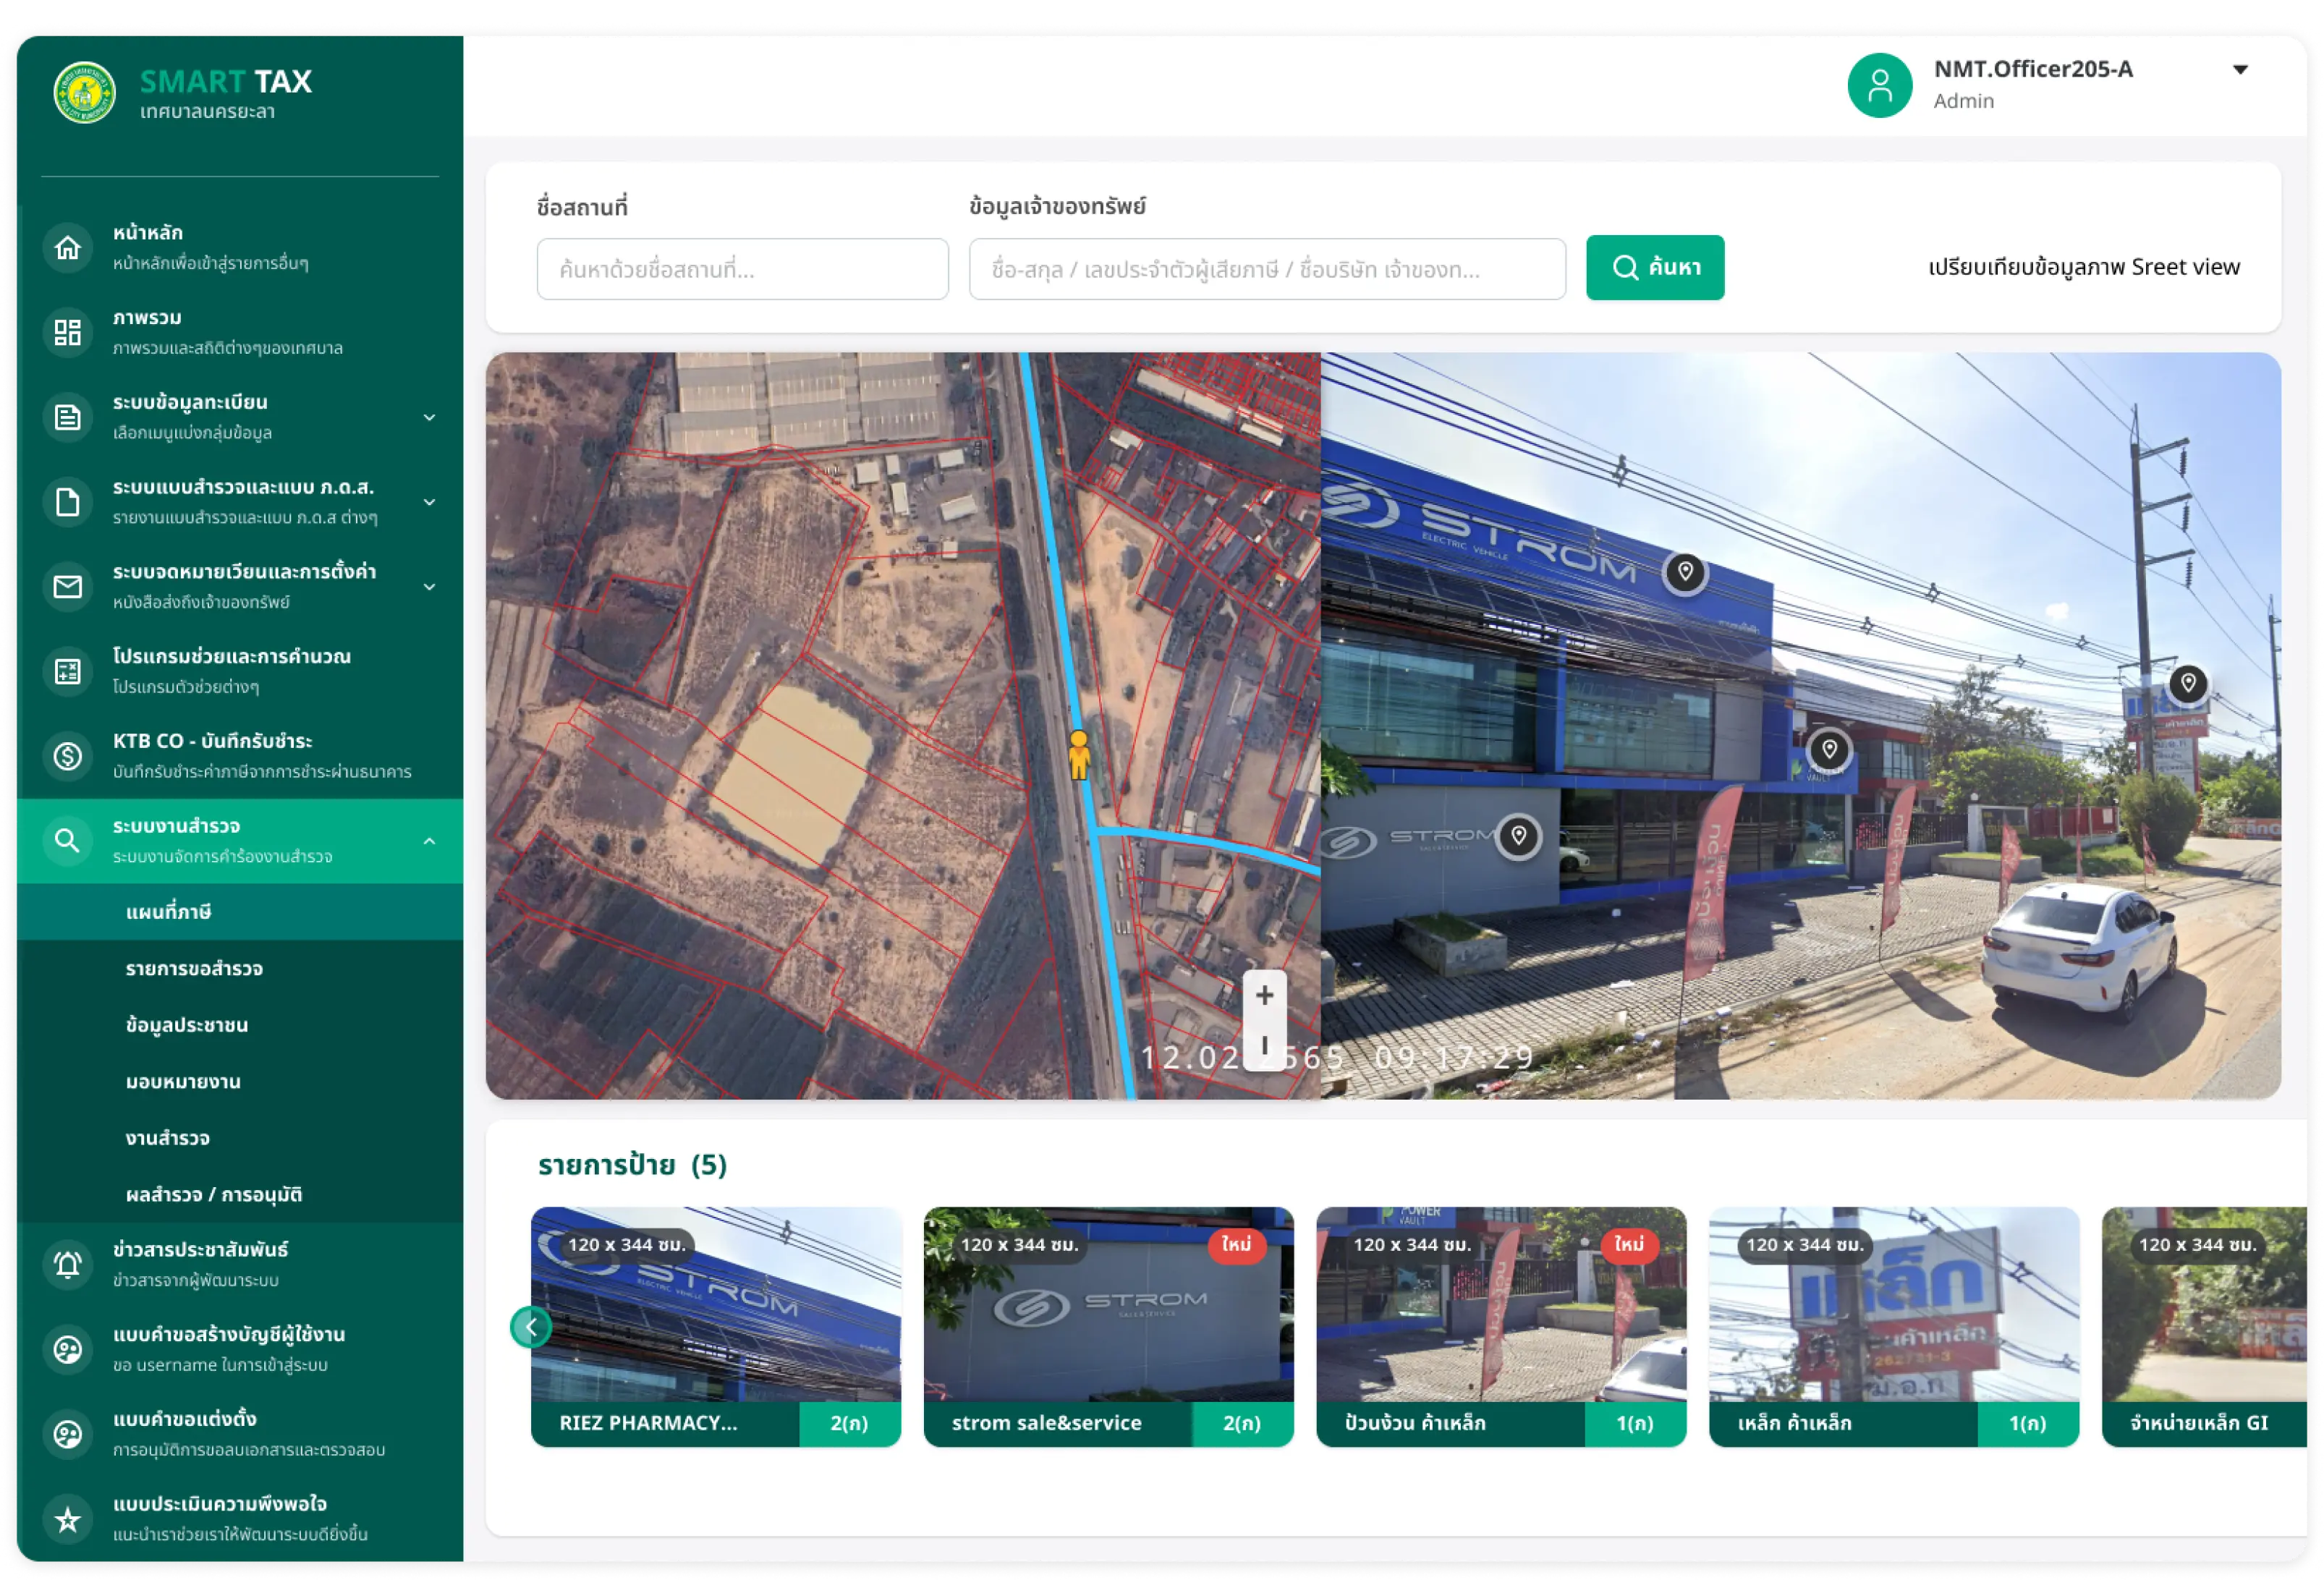Collapse the ระบบงานสำรวจ section chevron
The width and height of the screenshot is (2324, 1580).
(x=429, y=841)
